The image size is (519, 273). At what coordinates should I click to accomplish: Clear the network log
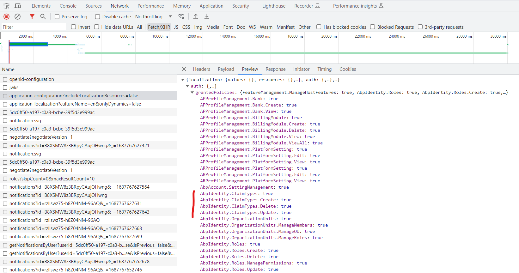click(x=18, y=16)
